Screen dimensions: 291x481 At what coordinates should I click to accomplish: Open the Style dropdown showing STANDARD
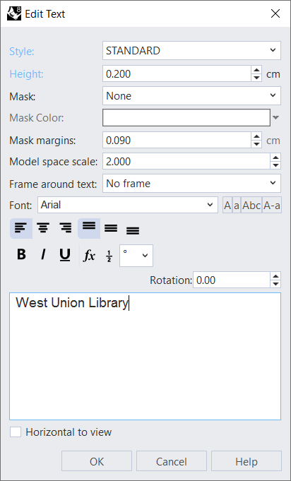coord(191,51)
